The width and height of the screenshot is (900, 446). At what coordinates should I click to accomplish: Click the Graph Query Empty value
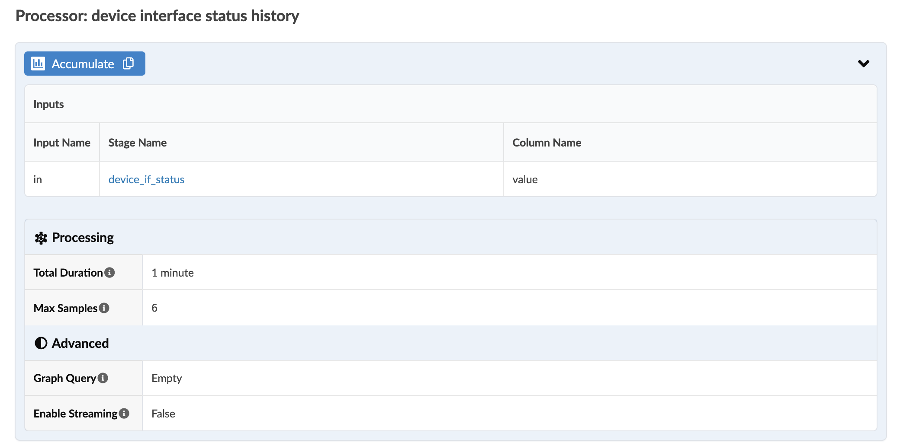pos(167,378)
